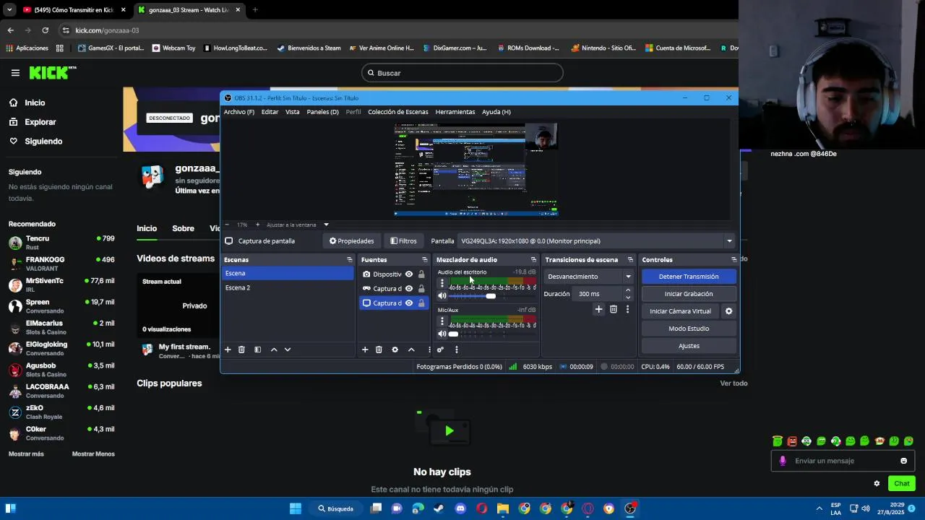Open three-dot options for Audio del escritorio
Screen dimensions: 925x520
coord(442,283)
